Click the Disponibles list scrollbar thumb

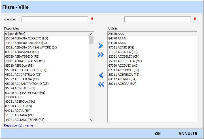click(x=91, y=40)
